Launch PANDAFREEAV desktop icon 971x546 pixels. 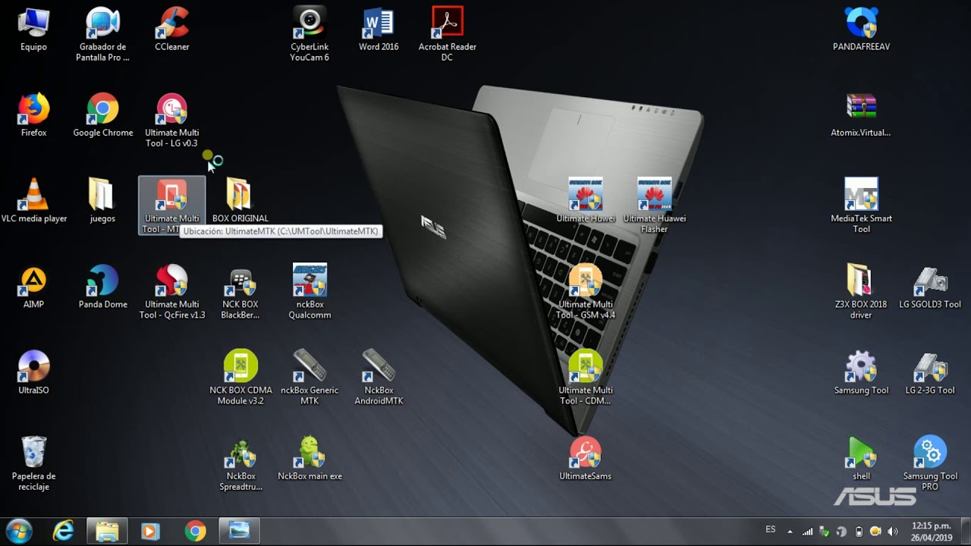pos(861,29)
